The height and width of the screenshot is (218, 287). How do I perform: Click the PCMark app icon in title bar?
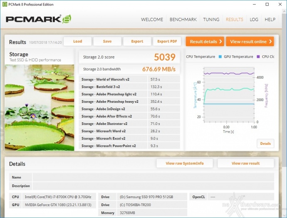[5, 5]
